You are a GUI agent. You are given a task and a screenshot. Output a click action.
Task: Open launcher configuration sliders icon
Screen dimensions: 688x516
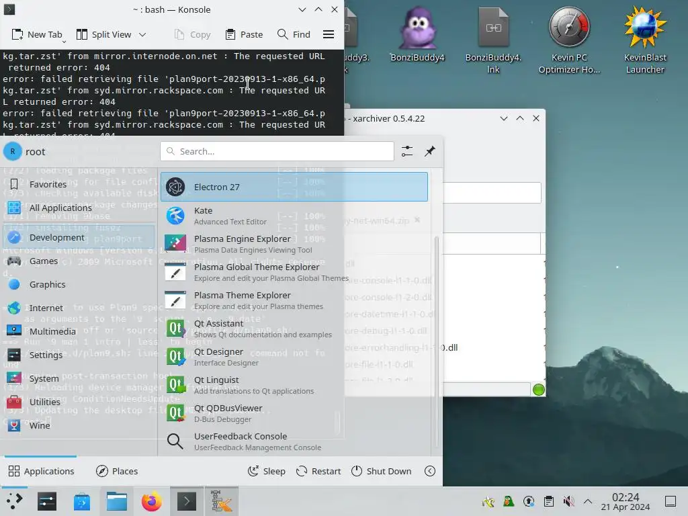(407, 151)
